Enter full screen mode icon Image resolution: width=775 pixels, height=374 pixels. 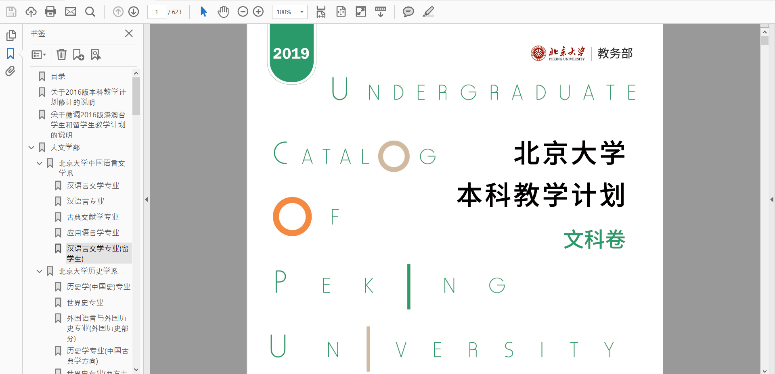coord(361,12)
